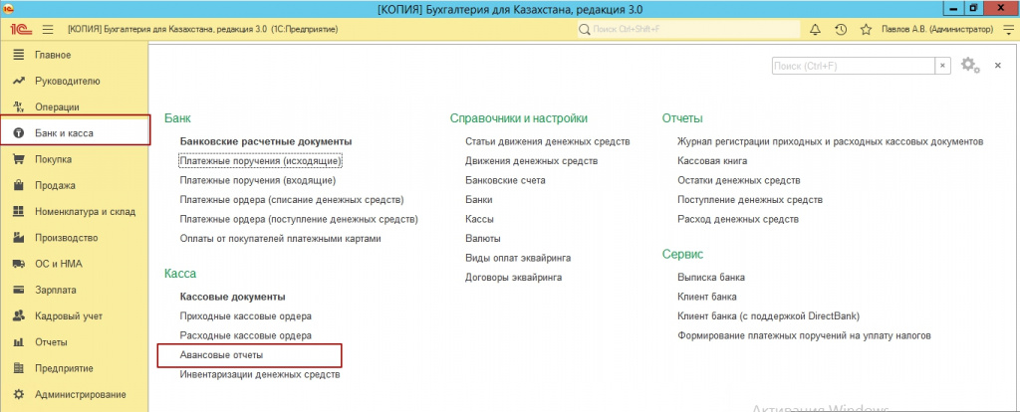Screen dimensions: 1020x412
Task: Open Отчеты section in sidebar
Action: tap(52, 342)
